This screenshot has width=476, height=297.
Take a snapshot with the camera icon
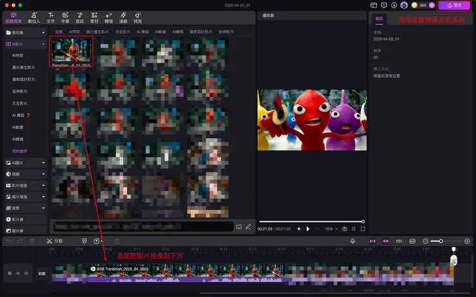click(345, 228)
